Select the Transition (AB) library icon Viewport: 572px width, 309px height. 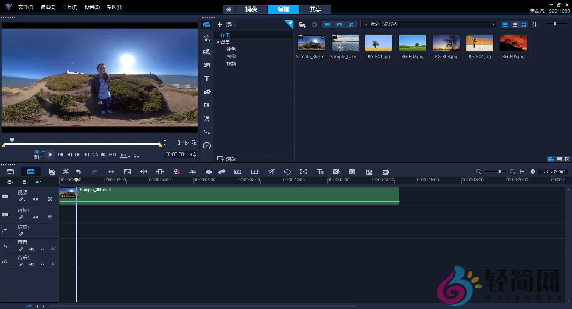[207, 65]
